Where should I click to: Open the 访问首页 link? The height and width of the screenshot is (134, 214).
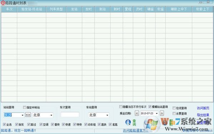click(x=203, y=108)
